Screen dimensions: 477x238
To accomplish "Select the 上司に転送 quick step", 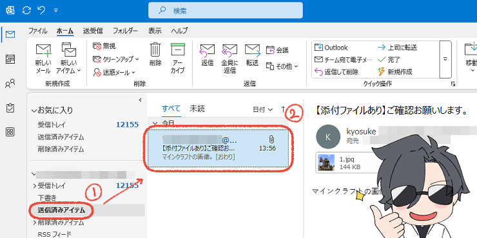I will tap(396, 48).
